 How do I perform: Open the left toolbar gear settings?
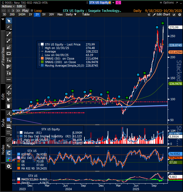point(9,166)
